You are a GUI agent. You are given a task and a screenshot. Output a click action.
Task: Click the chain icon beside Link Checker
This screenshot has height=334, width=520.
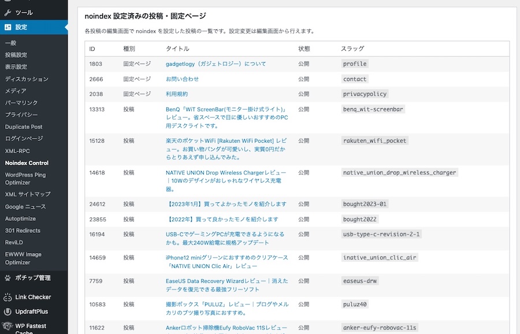click(8, 296)
